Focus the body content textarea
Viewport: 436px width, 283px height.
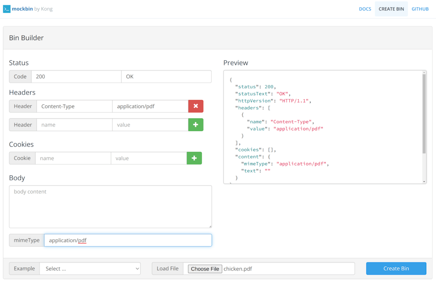[110, 207]
